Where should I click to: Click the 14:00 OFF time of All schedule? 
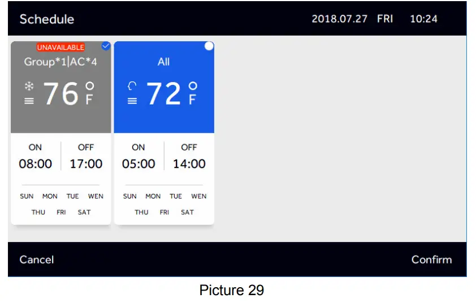(x=189, y=164)
